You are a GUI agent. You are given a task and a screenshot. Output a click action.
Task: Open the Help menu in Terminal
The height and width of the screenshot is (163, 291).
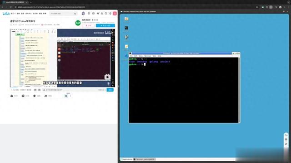pyautogui.click(x=160, y=56)
